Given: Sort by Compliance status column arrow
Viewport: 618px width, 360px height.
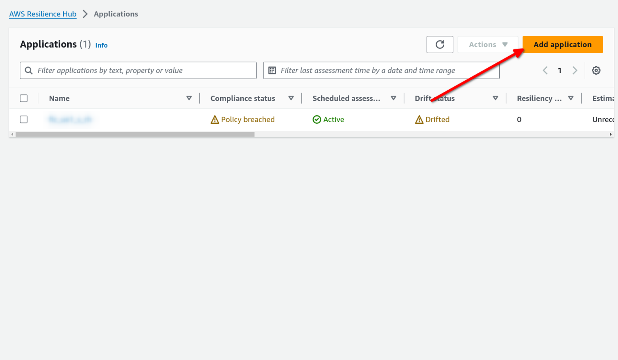Looking at the screenshot, I should (291, 98).
